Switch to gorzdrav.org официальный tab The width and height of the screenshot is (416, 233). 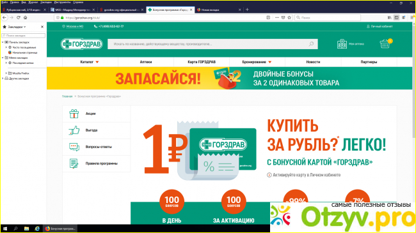click(x=121, y=10)
